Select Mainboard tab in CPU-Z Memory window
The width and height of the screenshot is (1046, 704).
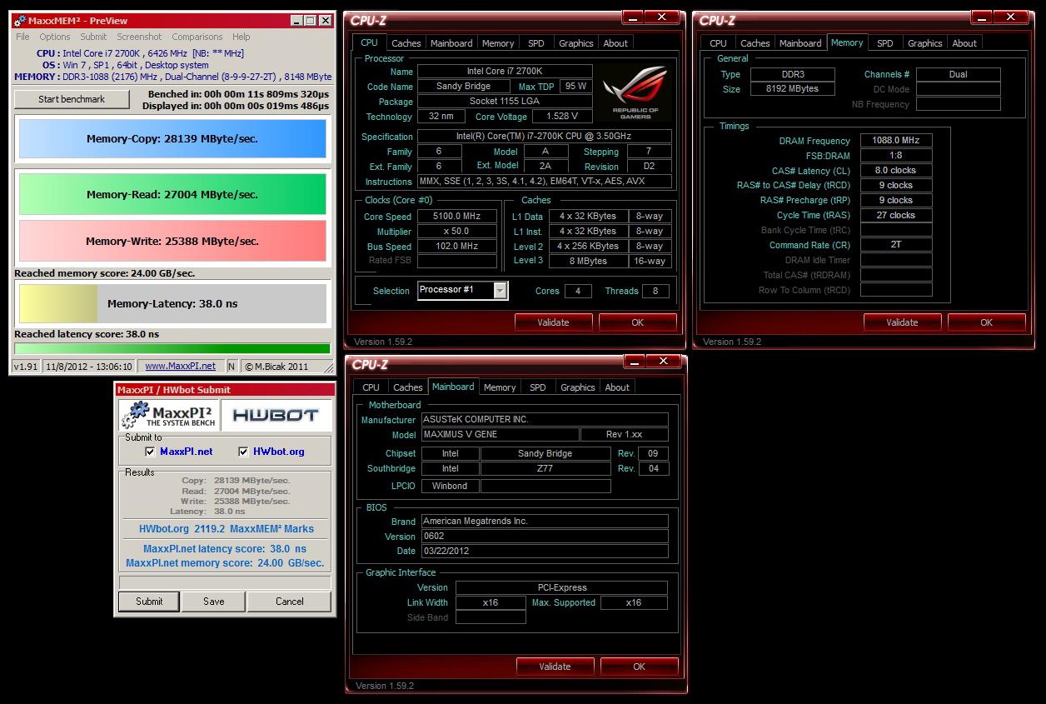click(800, 43)
